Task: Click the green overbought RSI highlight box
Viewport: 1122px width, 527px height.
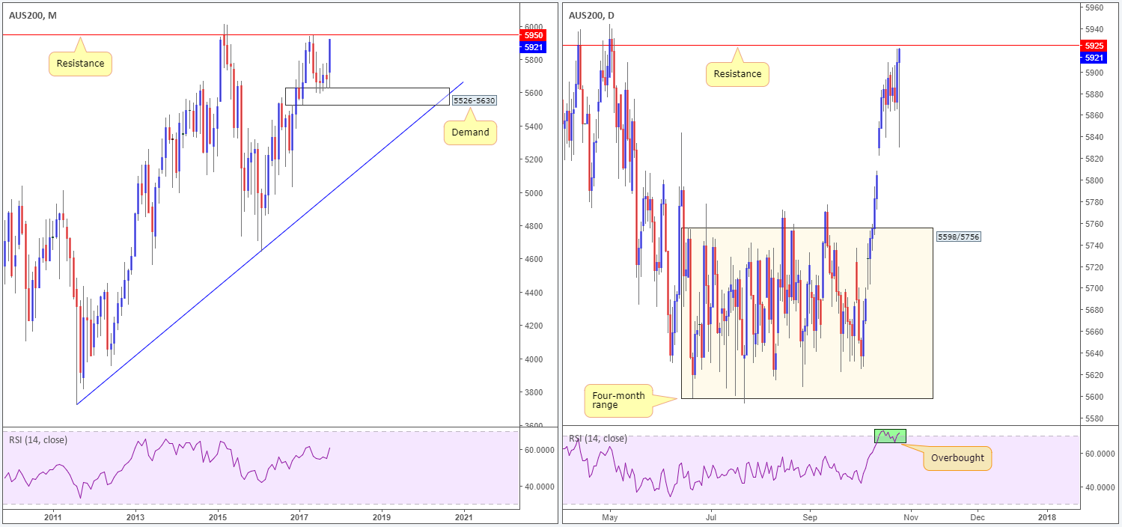Action: (x=890, y=436)
